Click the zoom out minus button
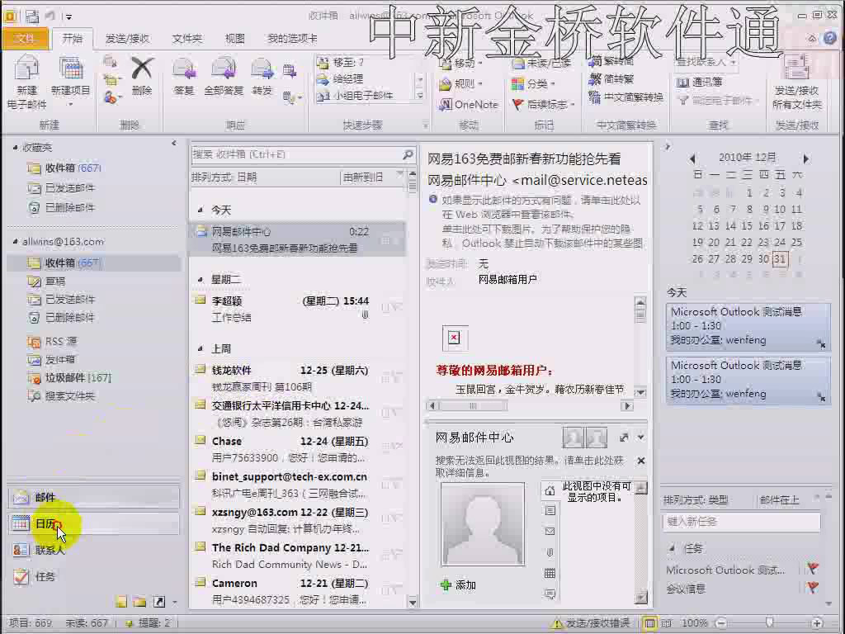The height and width of the screenshot is (634, 845). point(722,623)
